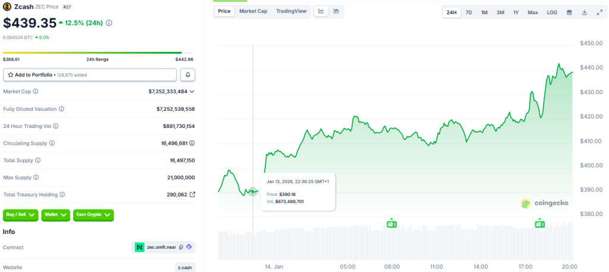Image resolution: width=609 pixels, height=272 pixels.
Task: Switch to the candlestick chart icon
Action: tap(336, 11)
